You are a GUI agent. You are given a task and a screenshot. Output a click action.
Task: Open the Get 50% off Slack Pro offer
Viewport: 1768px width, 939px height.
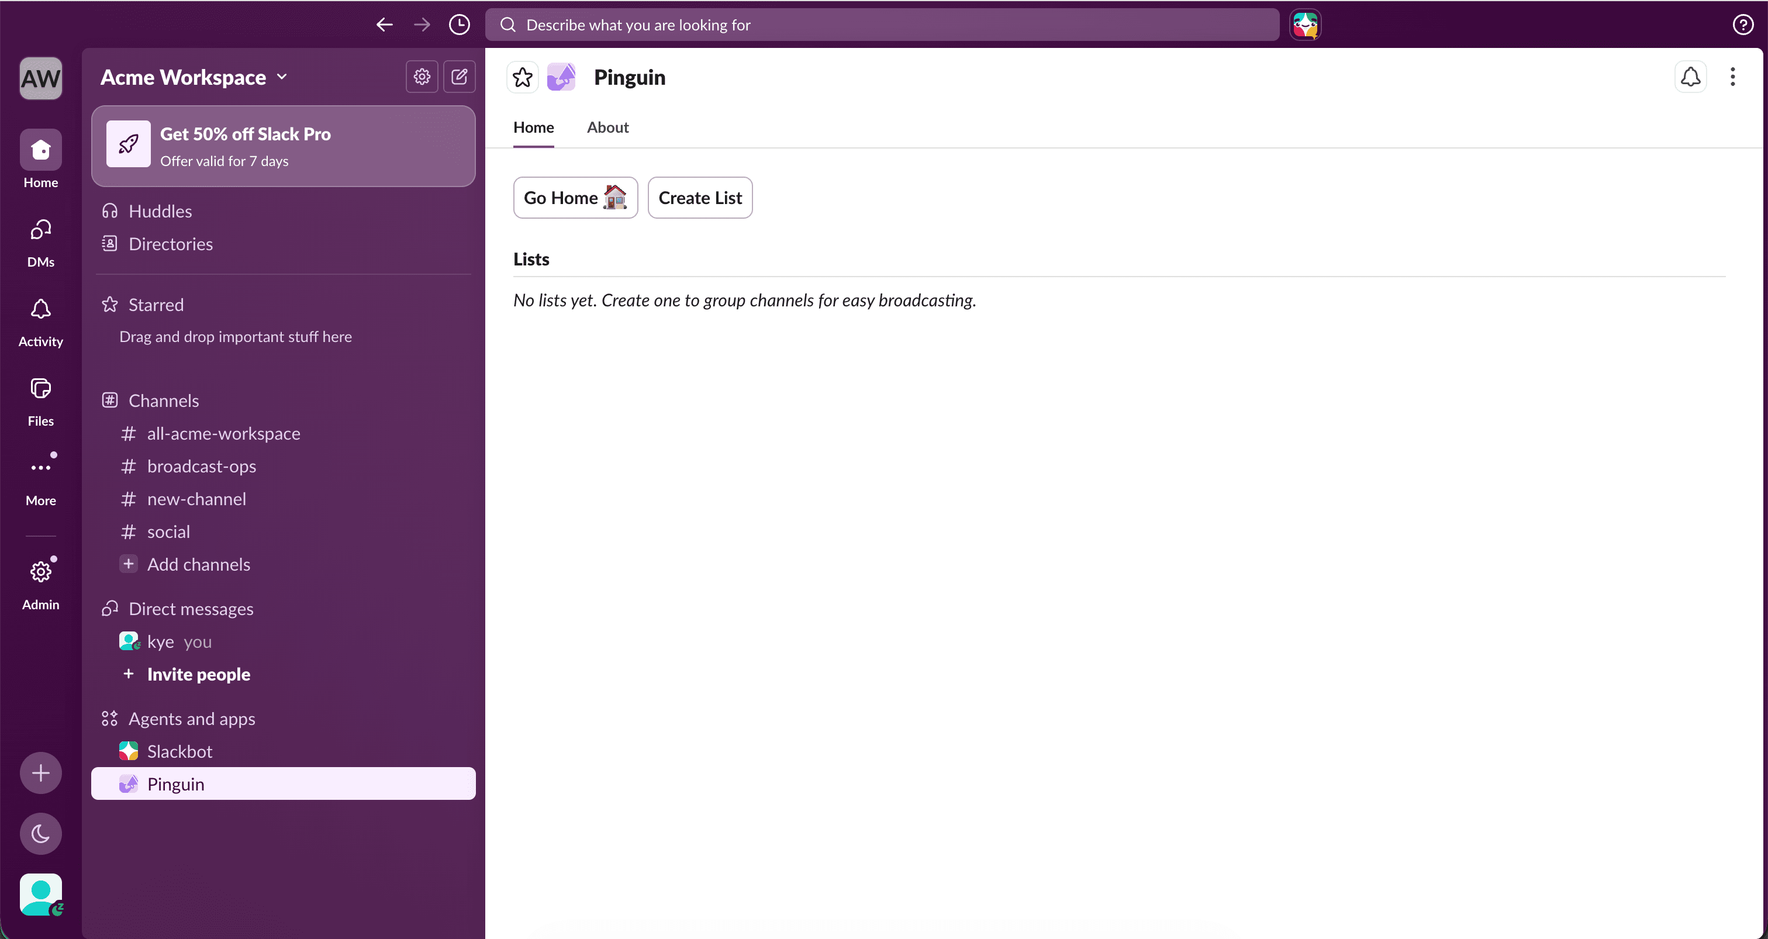coord(283,146)
